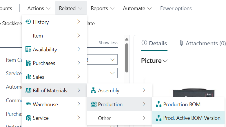Click the Production BOM hierarchy icon

[158, 104]
